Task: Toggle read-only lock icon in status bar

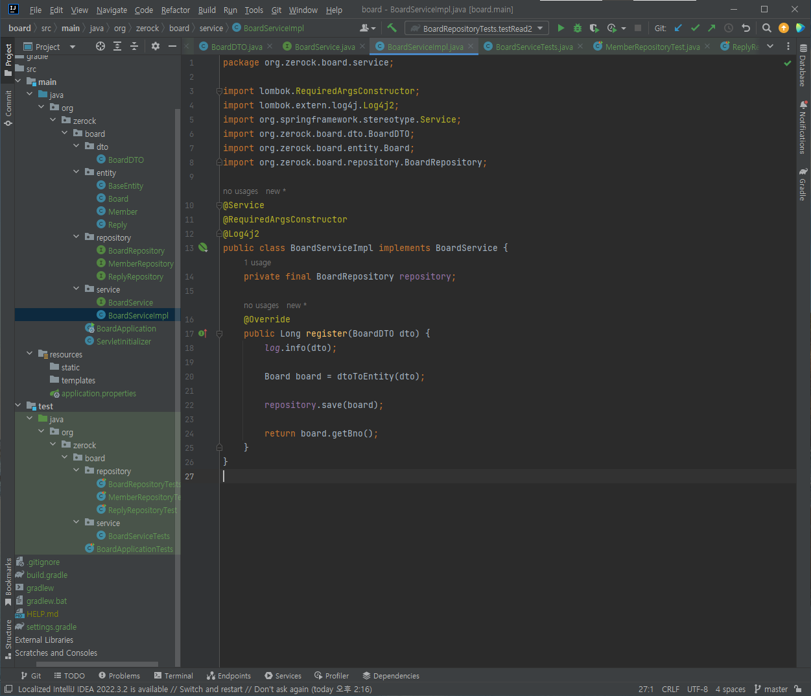Action: [798, 689]
